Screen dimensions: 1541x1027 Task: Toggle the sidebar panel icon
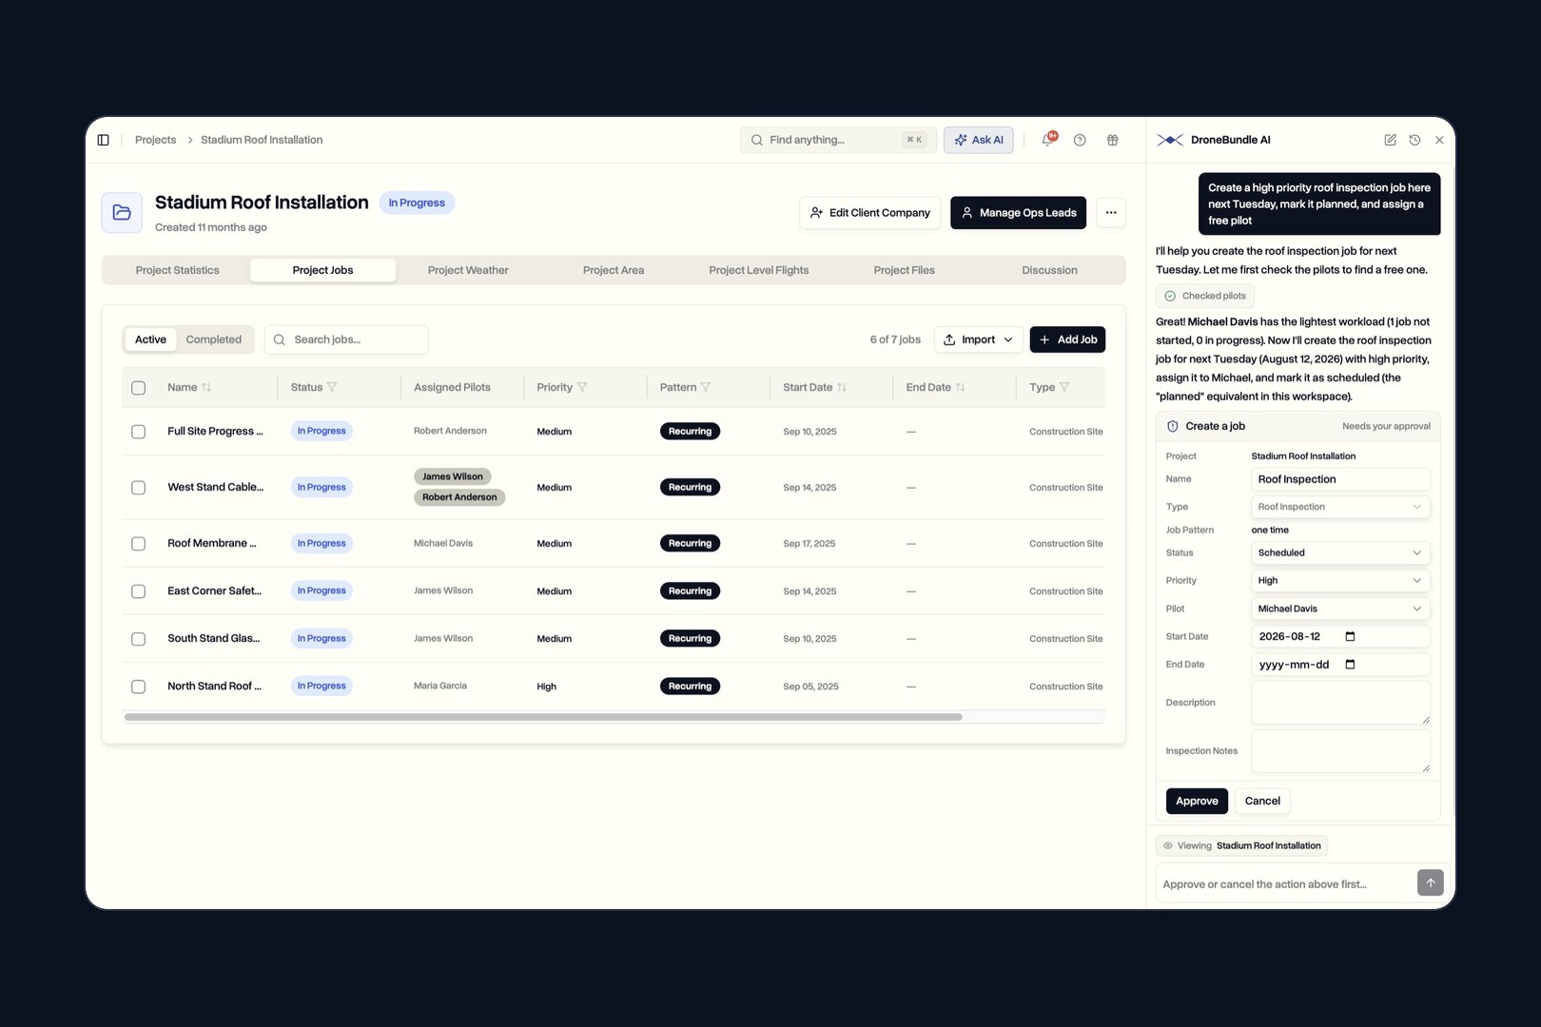click(x=104, y=140)
